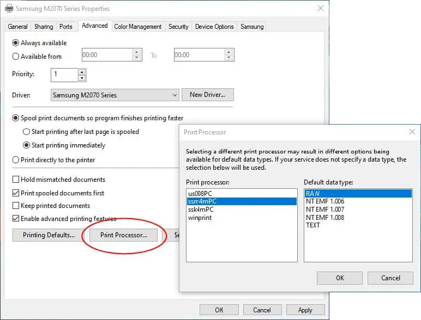
Task: Increase the Priority value
Action: [x=82, y=72]
